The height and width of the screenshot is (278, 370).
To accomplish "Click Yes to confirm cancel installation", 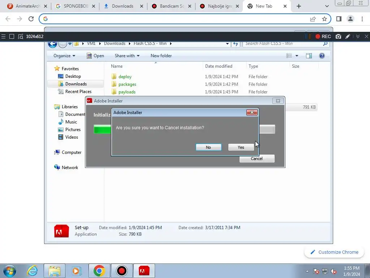I will pyautogui.click(x=241, y=147).
